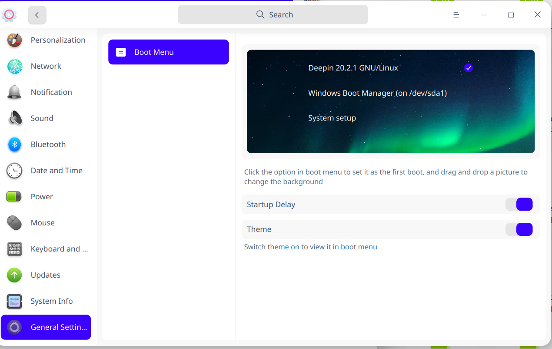Maximize the Control Center window
The image size is (552, 349).
point(511,15)
